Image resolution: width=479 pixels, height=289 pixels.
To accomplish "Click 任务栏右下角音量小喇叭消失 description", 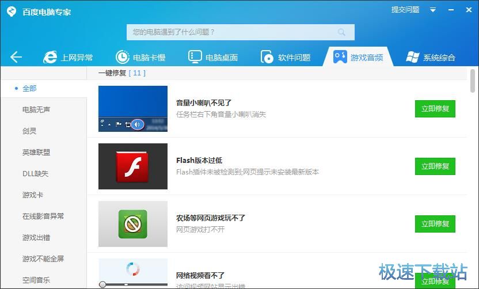I will click(x=221, y=114).
